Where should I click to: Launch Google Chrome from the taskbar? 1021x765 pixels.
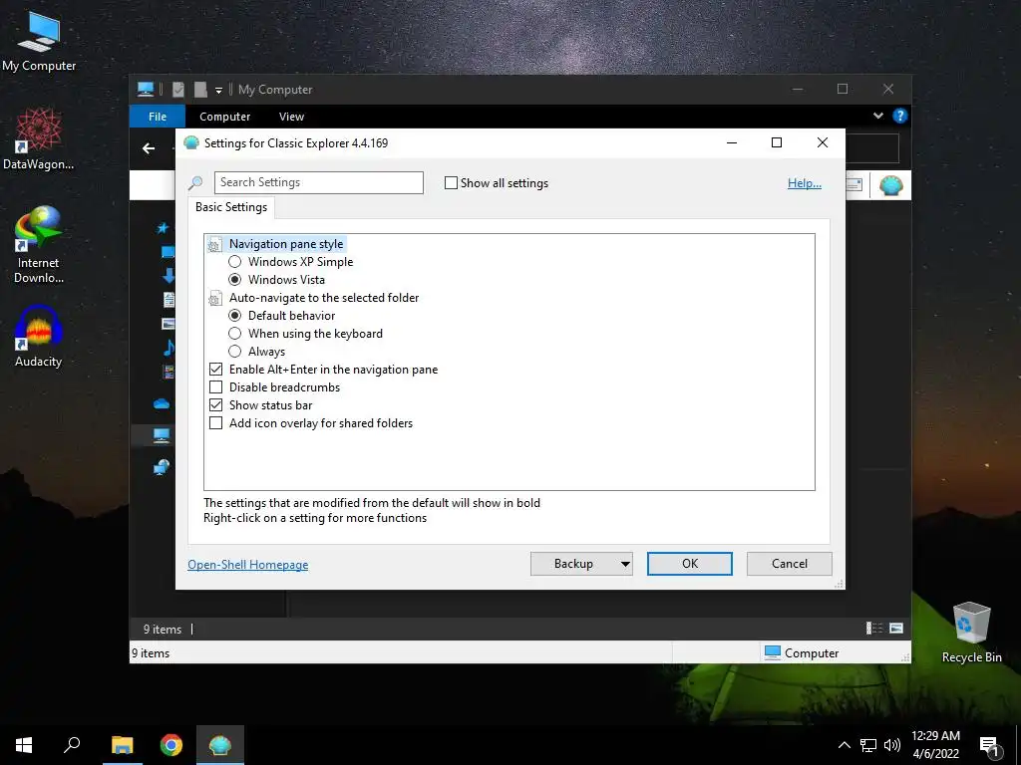point(171,745)
